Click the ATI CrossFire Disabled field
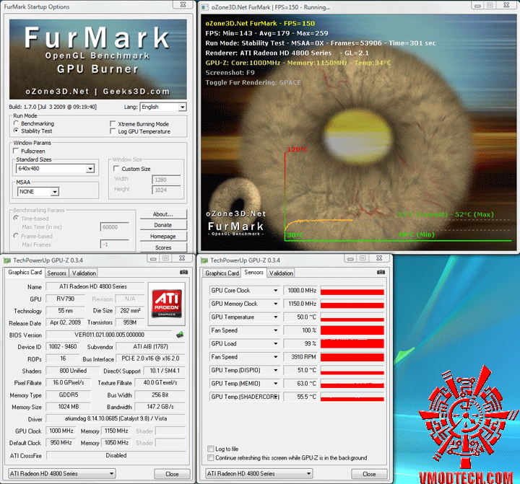Viewport: 520px width, 484px height. coord(116,456)
